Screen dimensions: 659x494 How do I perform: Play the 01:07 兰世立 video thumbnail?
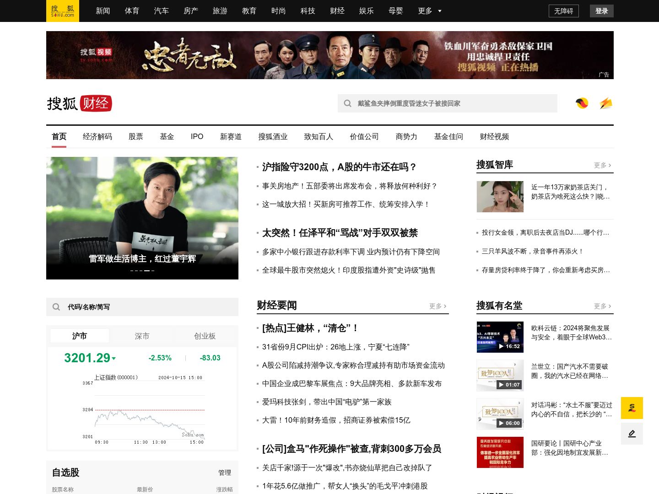(500, 376)
